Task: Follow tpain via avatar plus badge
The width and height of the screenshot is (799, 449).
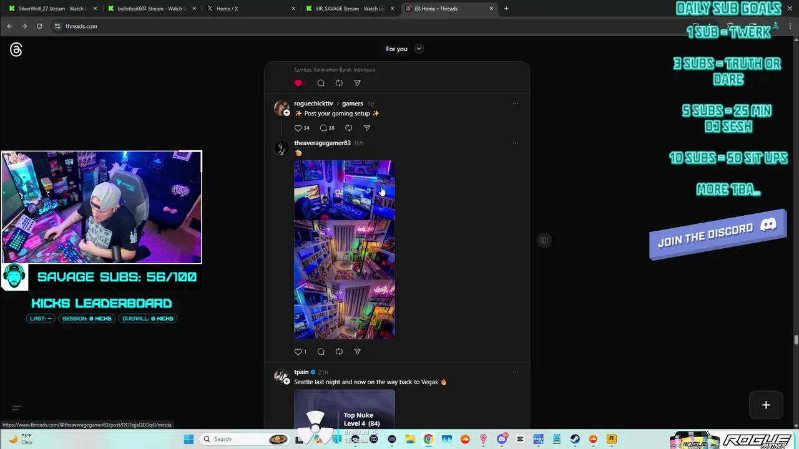Action: [287, 382]
